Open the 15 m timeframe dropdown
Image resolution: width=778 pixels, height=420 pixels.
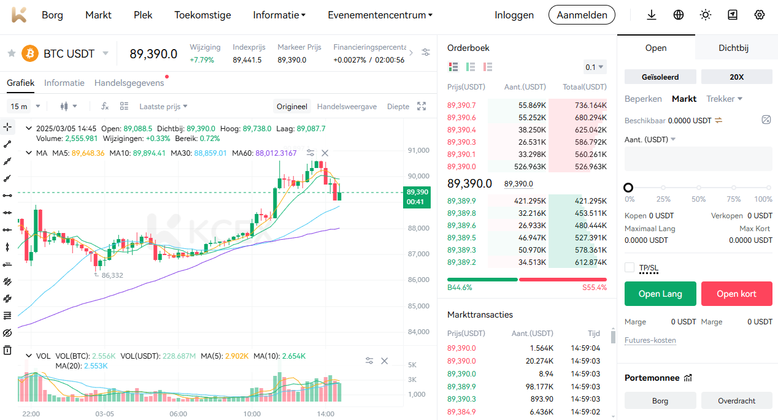[25, 106]
